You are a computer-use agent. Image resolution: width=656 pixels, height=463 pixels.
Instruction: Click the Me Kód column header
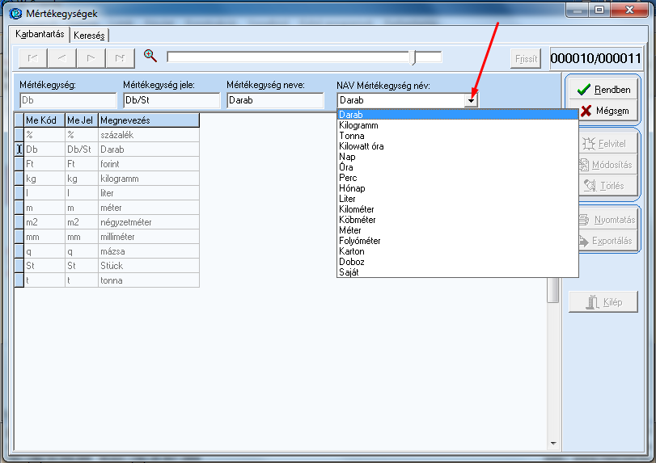click(x=44, y=120)
